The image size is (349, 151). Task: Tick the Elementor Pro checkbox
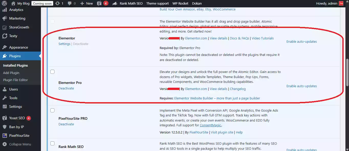pos(52,72)
